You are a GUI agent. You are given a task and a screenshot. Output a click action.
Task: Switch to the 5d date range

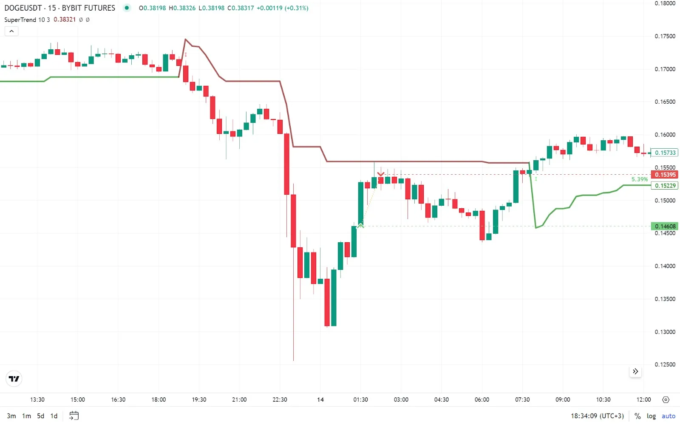(40, 416)
